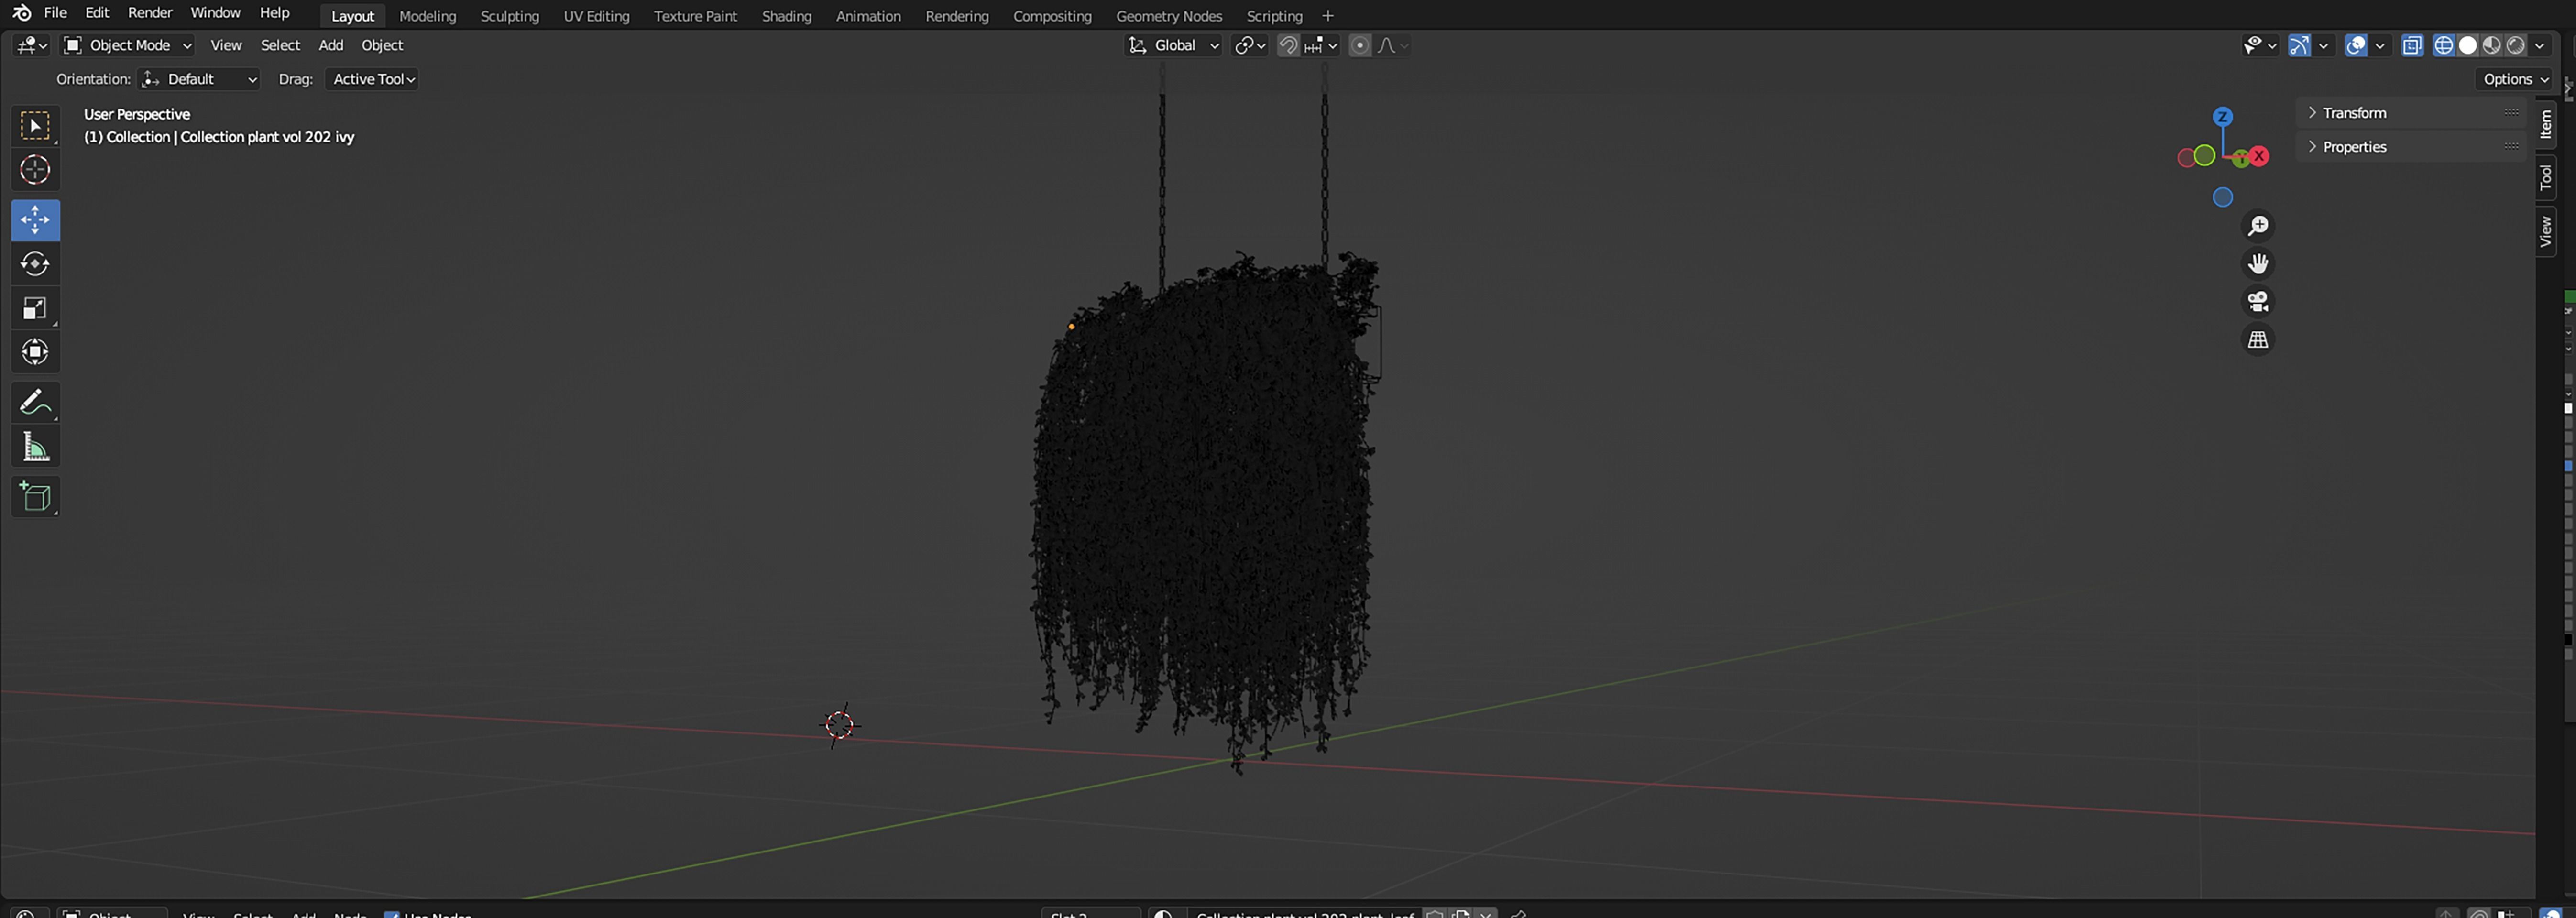This screenshot has width=2576, height=918.
Task: Open pivot point dropdown
Action: pos(1249,45)
